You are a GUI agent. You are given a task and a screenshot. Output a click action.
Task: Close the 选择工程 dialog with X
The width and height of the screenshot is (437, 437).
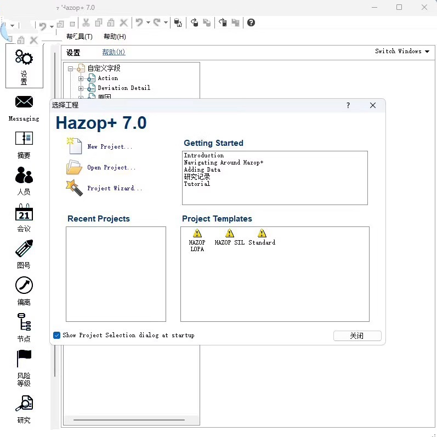point(373,105)
